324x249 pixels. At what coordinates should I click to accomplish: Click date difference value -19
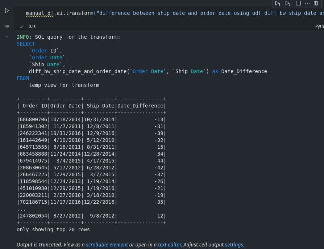point(159,195)
